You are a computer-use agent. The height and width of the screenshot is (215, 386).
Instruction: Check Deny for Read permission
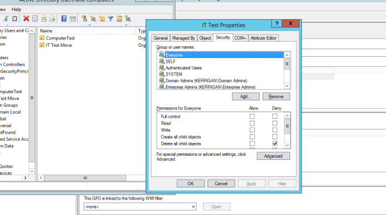pos(275,123)
